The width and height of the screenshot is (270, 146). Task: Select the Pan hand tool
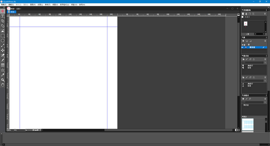point(3,85)
